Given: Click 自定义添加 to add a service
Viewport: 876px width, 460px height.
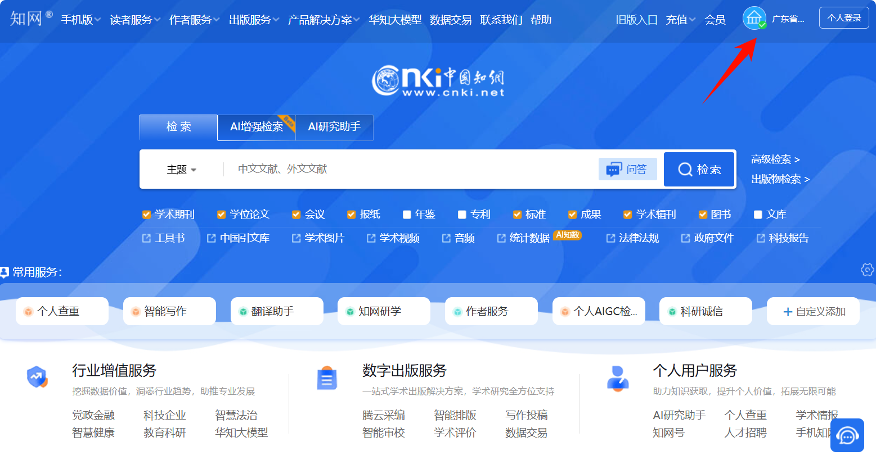Looking at the screenshot, I should (x=814, y=311).
